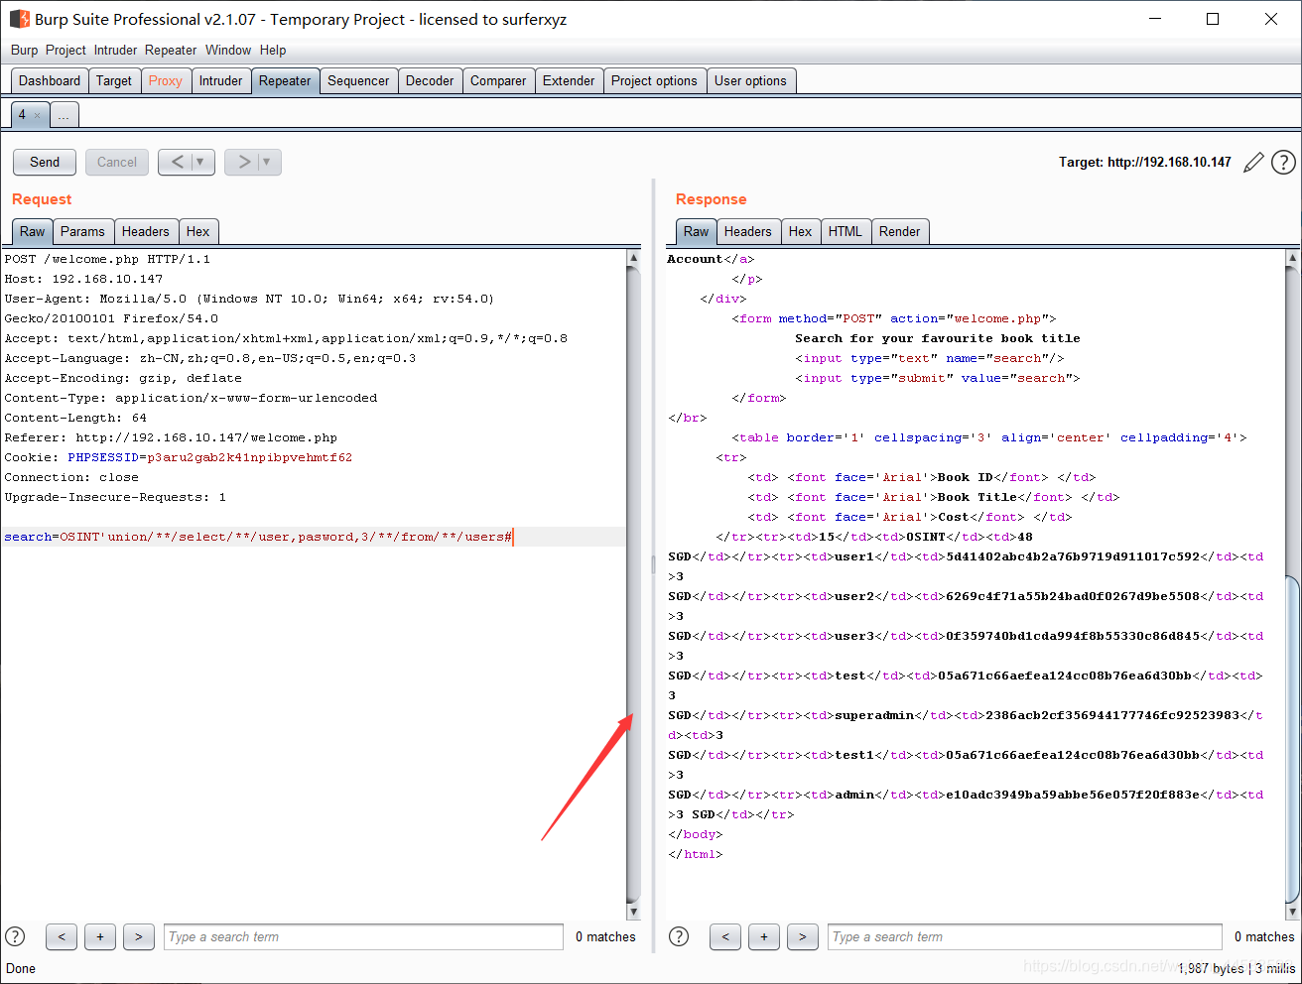The image size is (1302, 984).
Task: Click Request scrollbar up arrow
Action: (x=633, y=258)
